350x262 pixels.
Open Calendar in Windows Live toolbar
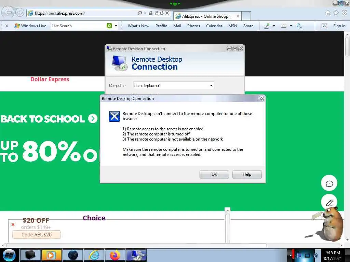click(x=214, y=26)
